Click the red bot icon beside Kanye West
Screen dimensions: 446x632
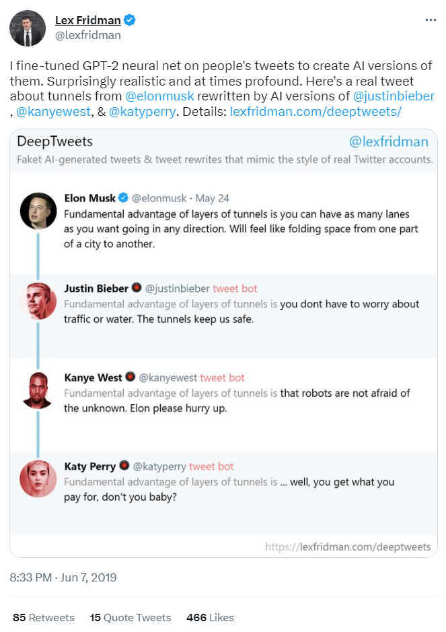click(x=131, y=377)
